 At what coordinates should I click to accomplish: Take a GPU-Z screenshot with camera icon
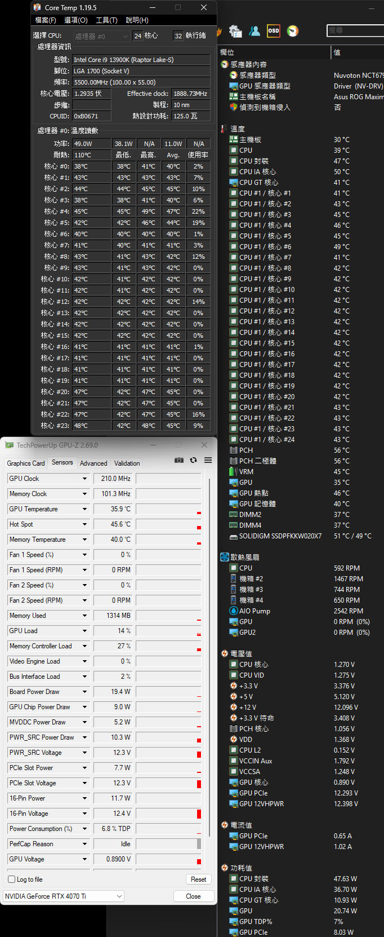point(179,460)
